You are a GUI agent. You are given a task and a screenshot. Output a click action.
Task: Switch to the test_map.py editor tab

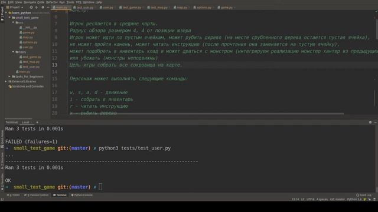158,8
